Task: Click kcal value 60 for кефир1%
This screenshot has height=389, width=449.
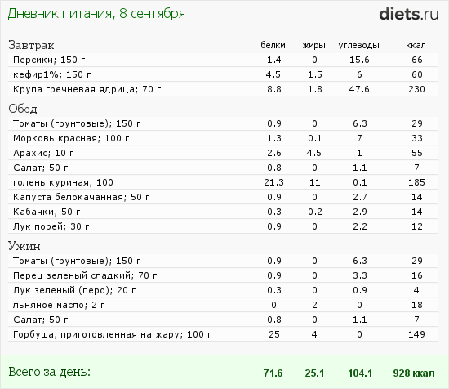Action: pos(417,74)
